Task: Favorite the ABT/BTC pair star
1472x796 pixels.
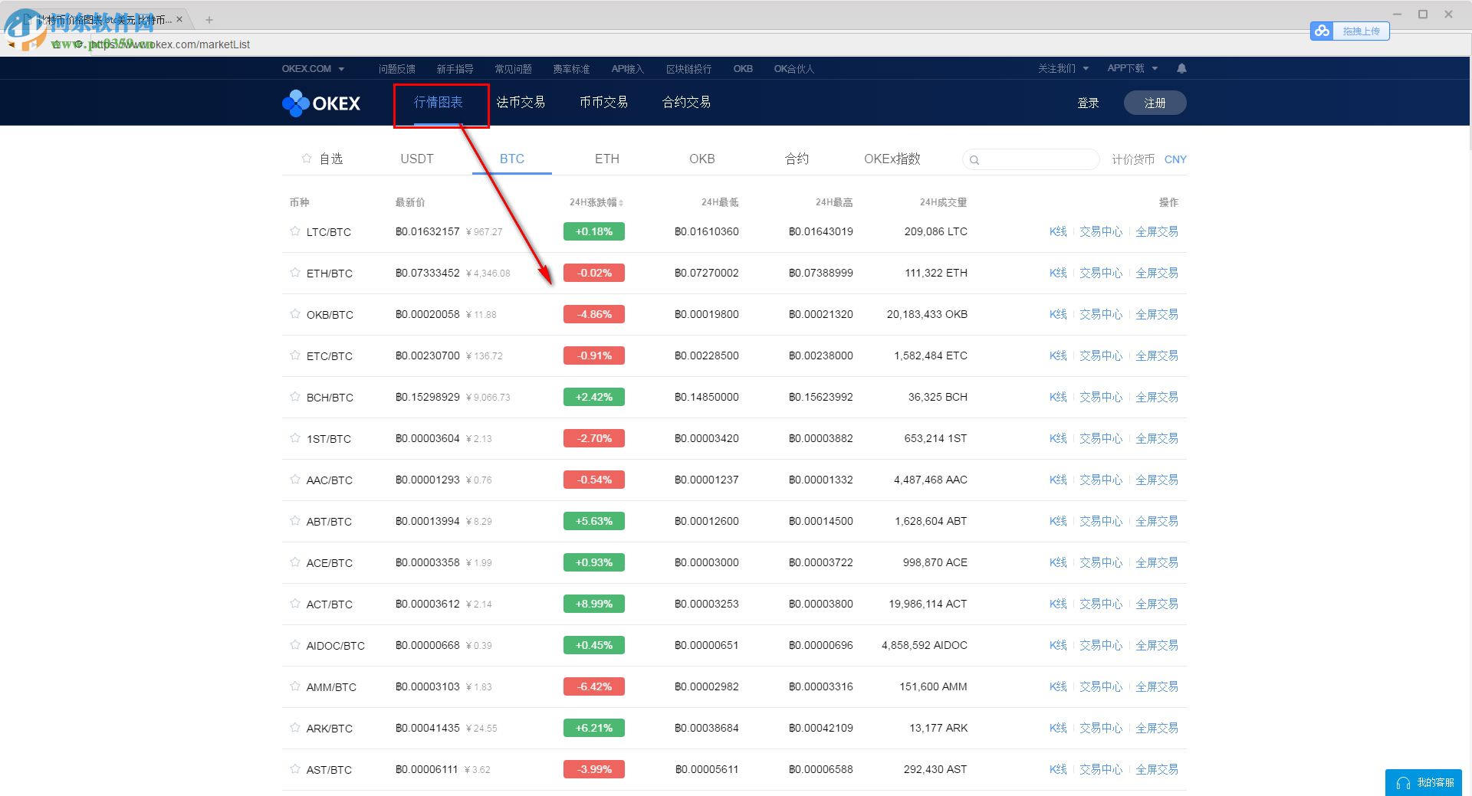Action: pos(295,521)
